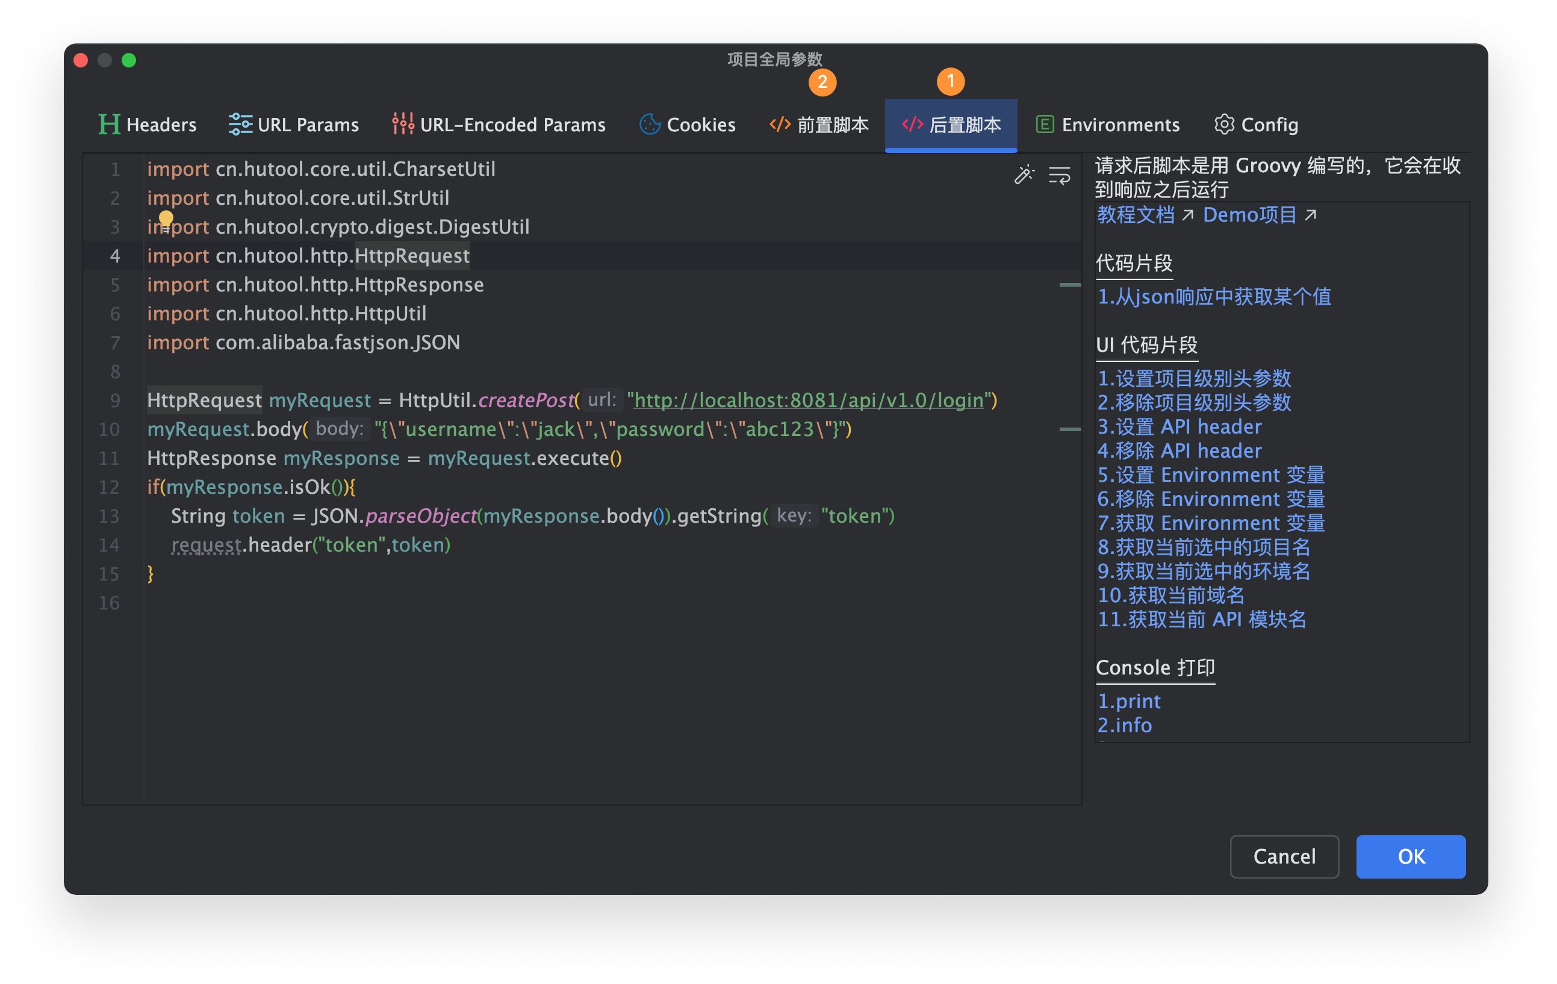Open the 教程文档 link
The height and width of the screenshot is (984, 1557).
(x=1136, y=214)
